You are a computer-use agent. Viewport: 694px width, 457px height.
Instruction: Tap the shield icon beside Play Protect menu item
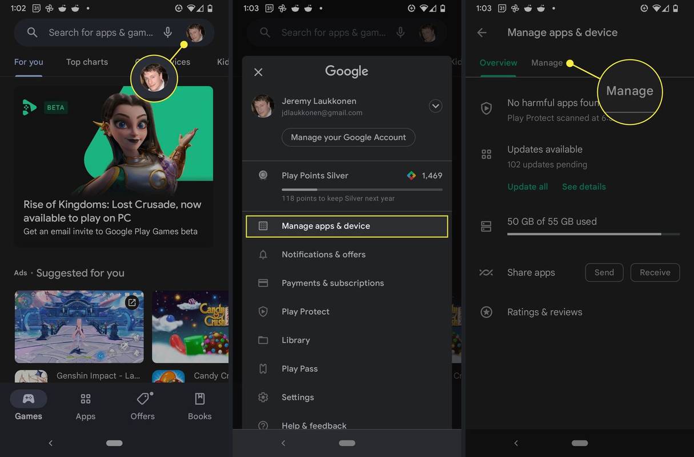[x=263, y=312]
